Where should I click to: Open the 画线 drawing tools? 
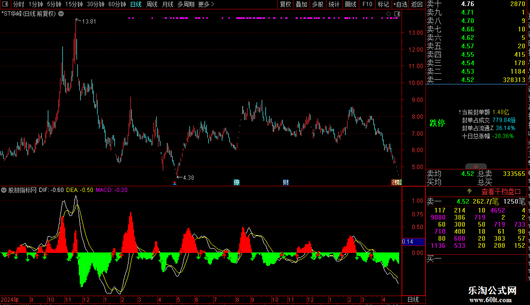(350, 4)
